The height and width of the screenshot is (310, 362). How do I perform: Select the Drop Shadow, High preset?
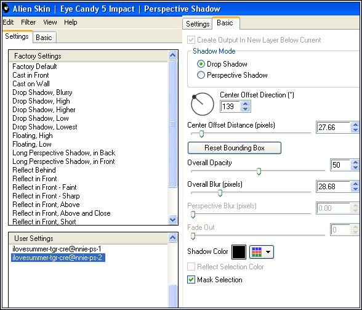click(41, 101)
